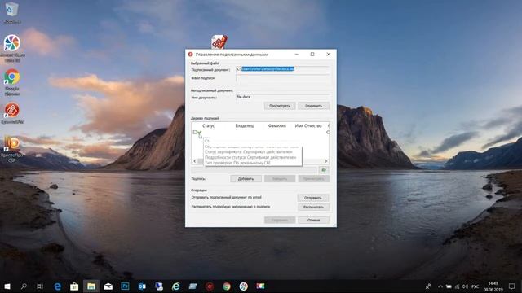
Task: Click the Отмена button
Action: 313,220
